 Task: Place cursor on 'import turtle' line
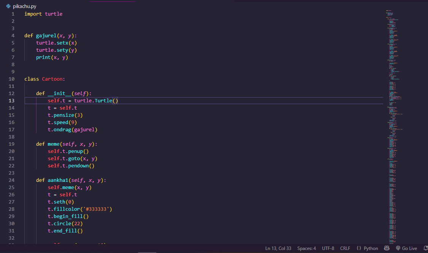tap(43, 14)
